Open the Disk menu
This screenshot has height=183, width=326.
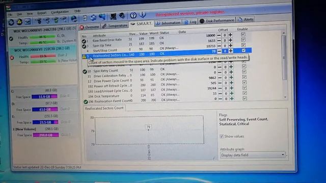click(19, 14)
